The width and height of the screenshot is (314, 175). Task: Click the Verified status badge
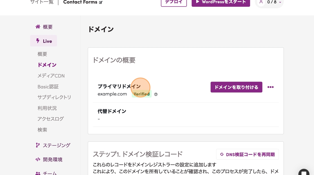click(142, 94)
